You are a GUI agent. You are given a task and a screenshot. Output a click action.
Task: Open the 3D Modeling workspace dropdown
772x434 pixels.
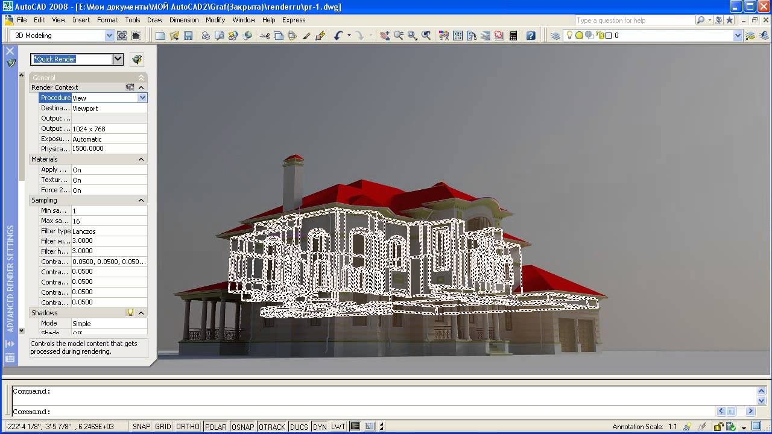tap(109, 36)
